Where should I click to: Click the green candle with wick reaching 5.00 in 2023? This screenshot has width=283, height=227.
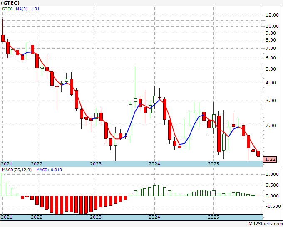click(135, 100)
